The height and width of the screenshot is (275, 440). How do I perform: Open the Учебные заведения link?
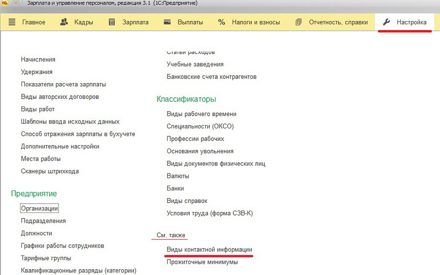(x=195, y=64)
